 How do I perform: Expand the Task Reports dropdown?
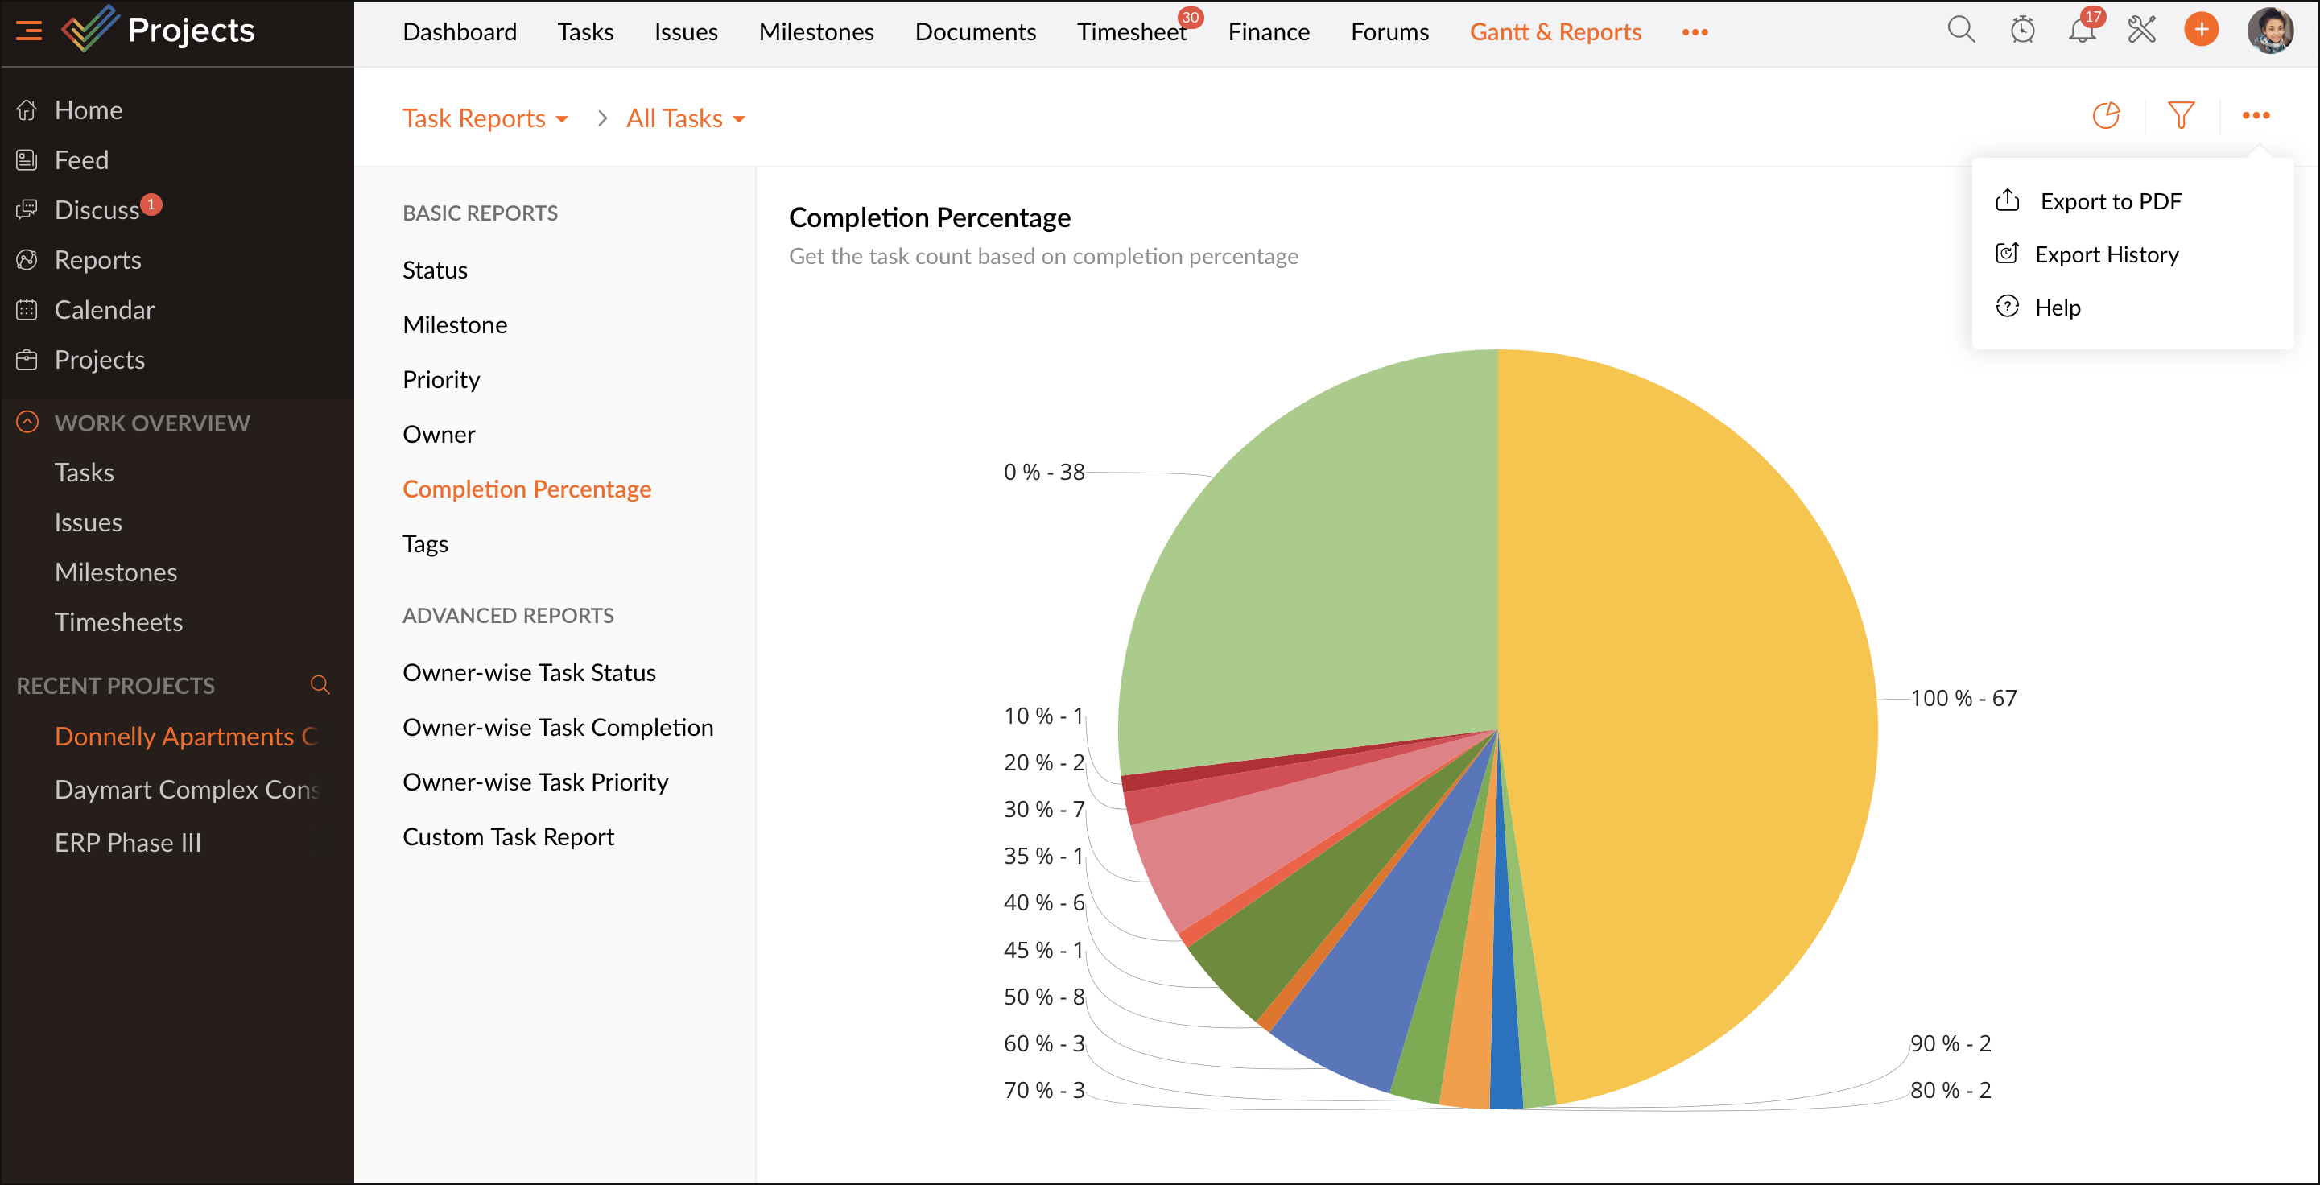point(485,118)
